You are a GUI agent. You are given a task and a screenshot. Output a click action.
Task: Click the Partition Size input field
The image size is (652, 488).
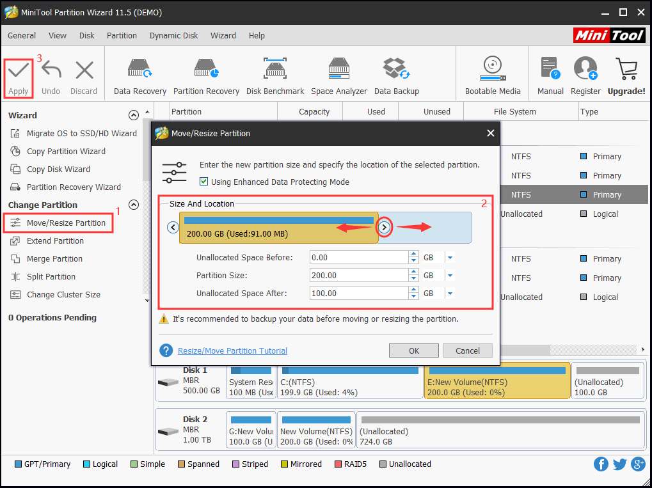pyautogui.click(x=359, y=276)
